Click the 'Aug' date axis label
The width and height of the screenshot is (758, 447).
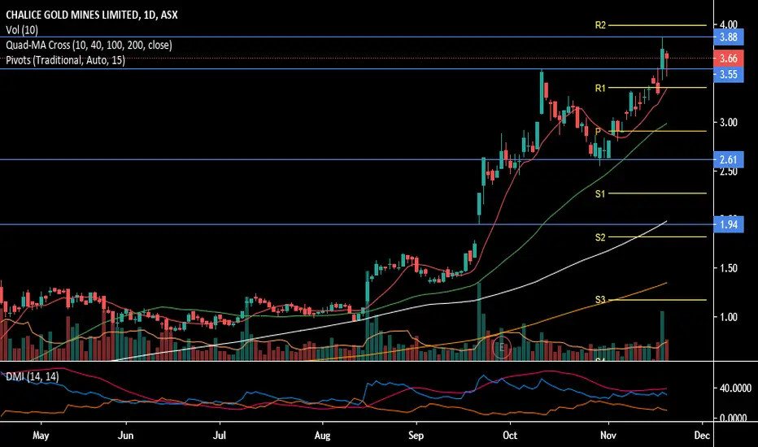point(322,436)
